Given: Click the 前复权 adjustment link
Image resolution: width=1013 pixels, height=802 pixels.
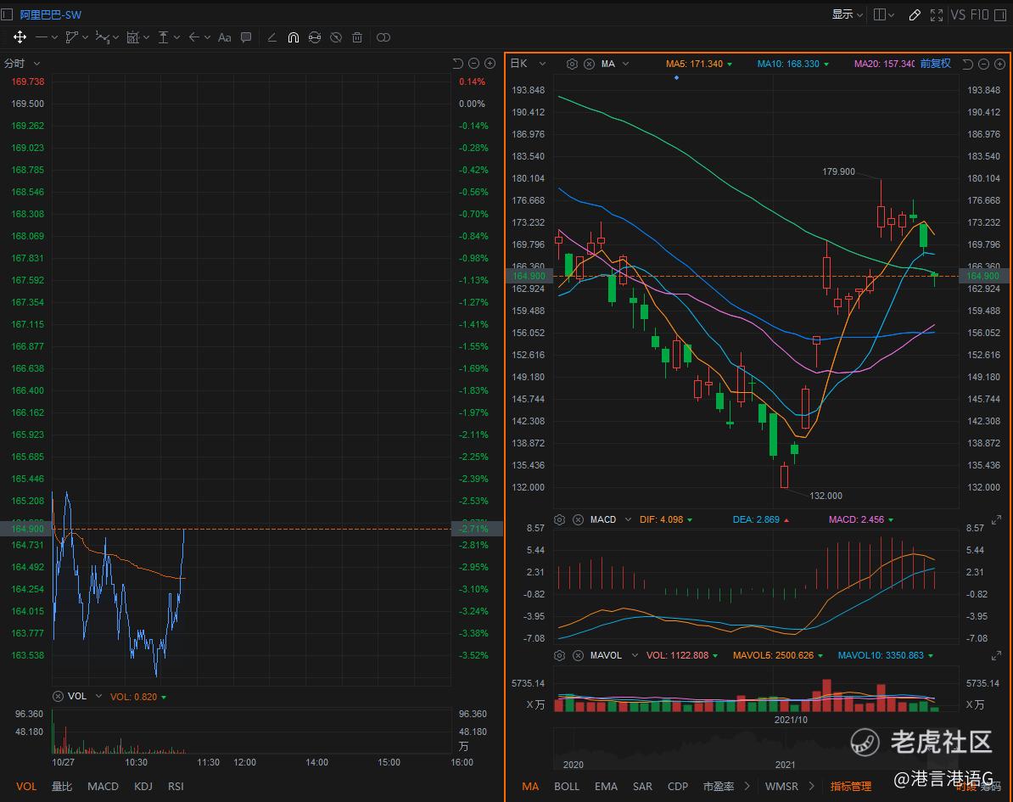Looking at the screenshot, I should (x=936, y=64).
